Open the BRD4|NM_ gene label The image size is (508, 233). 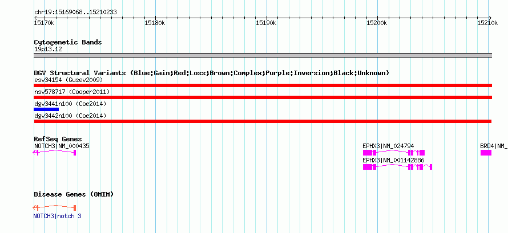click(494, 146)
